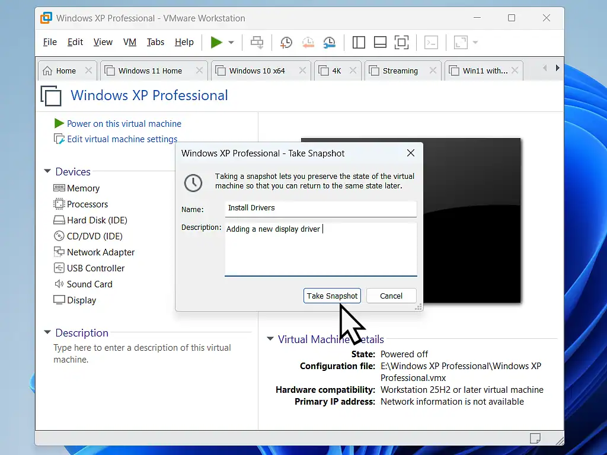Open the power options dropdown arrow
Image resolution: width=607 pixels, height=455 pixels.
(231, 42)
